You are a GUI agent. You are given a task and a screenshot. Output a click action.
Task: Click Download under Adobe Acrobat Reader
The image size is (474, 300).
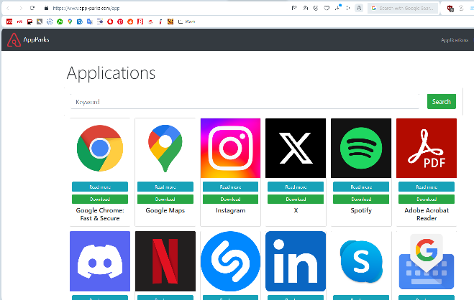427,199
